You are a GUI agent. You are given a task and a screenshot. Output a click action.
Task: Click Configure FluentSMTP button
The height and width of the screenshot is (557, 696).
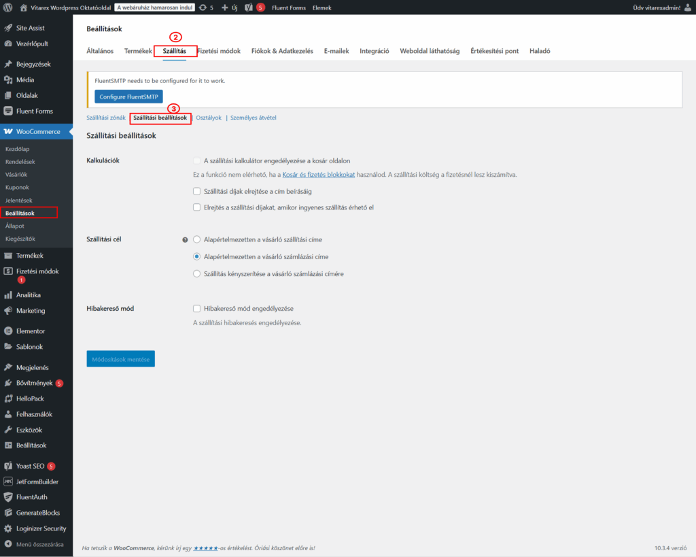pos(128,97)
